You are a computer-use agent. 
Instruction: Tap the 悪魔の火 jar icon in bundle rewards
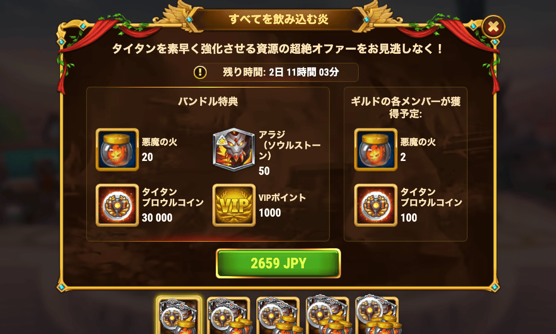(x=117, y=149)
